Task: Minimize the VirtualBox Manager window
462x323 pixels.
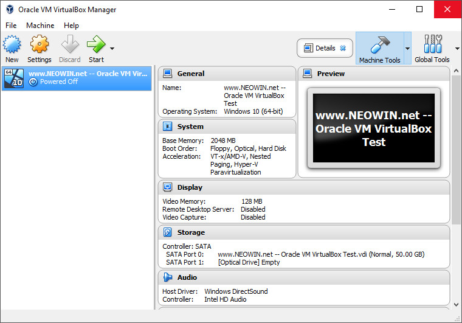Action: pos(392,10)
